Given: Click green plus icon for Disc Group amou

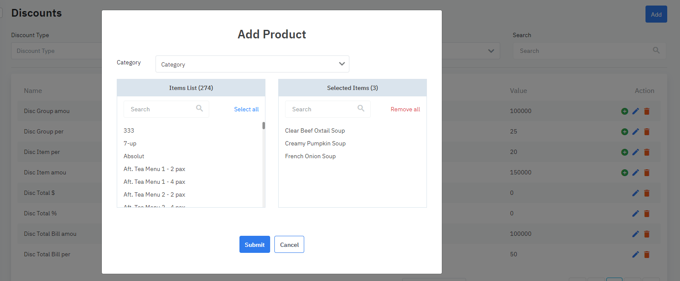Looking at the screenshot, I should 625,111.
